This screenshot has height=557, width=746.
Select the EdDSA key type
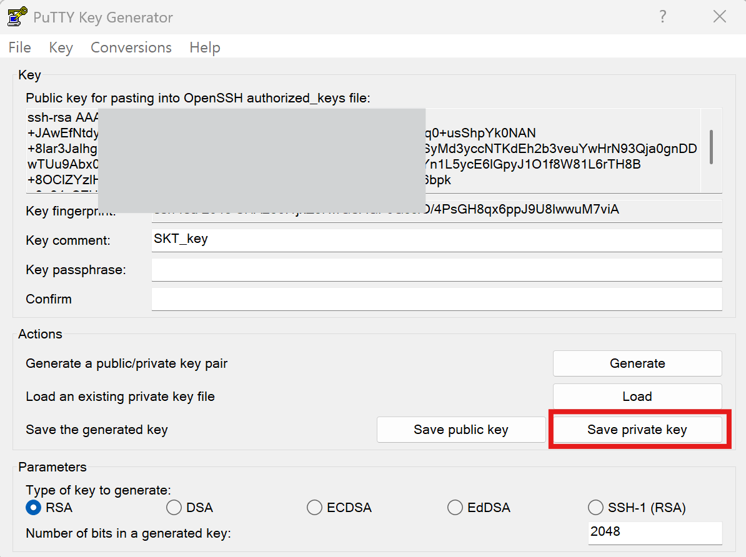pyautogui.click(x=479, y=508)
